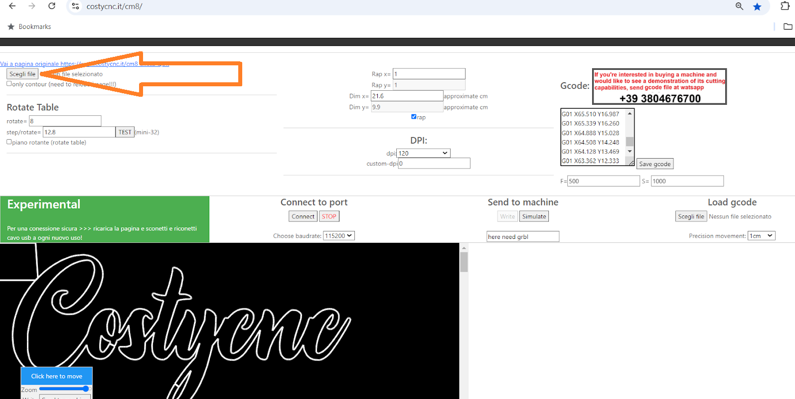Edit the Dim x field
This screenshot has height=399, width=795.
pos(407,96)
